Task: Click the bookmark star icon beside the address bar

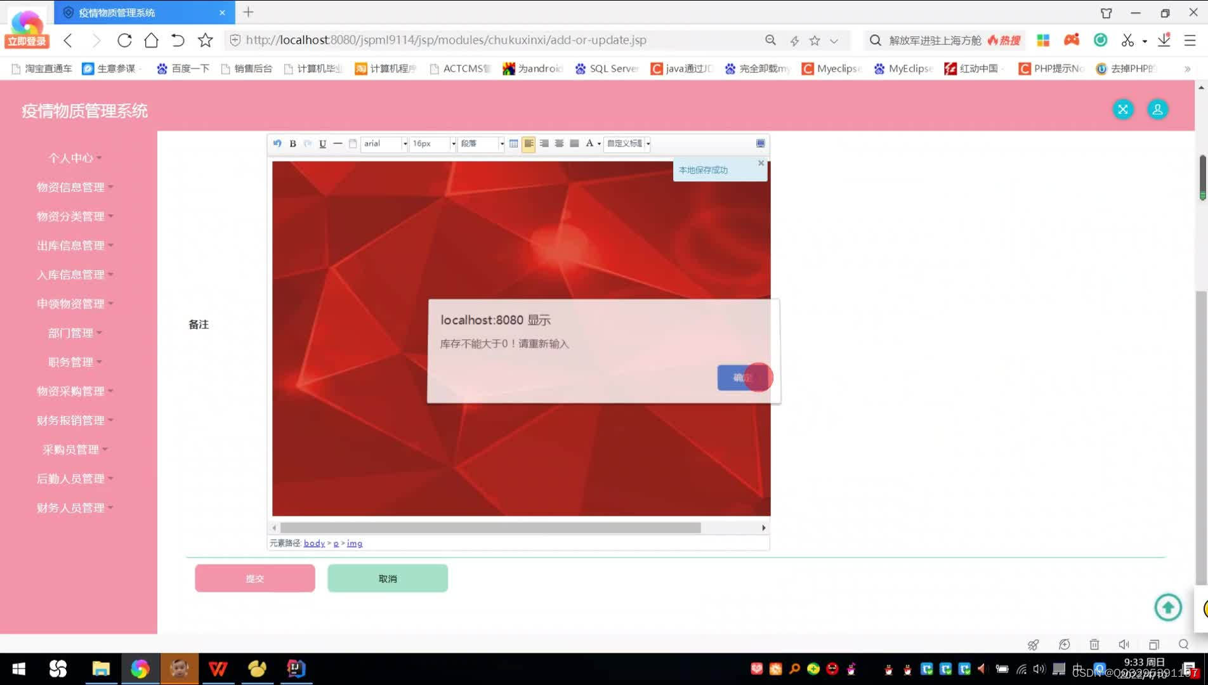Action: (205, 41)
